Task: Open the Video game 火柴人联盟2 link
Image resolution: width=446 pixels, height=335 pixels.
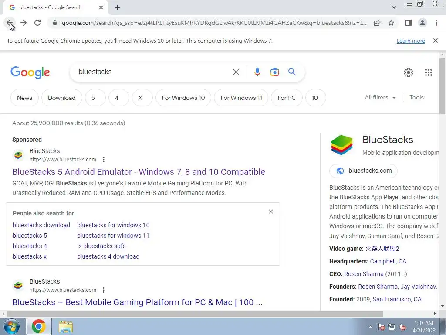Action: tap(382, 248)
